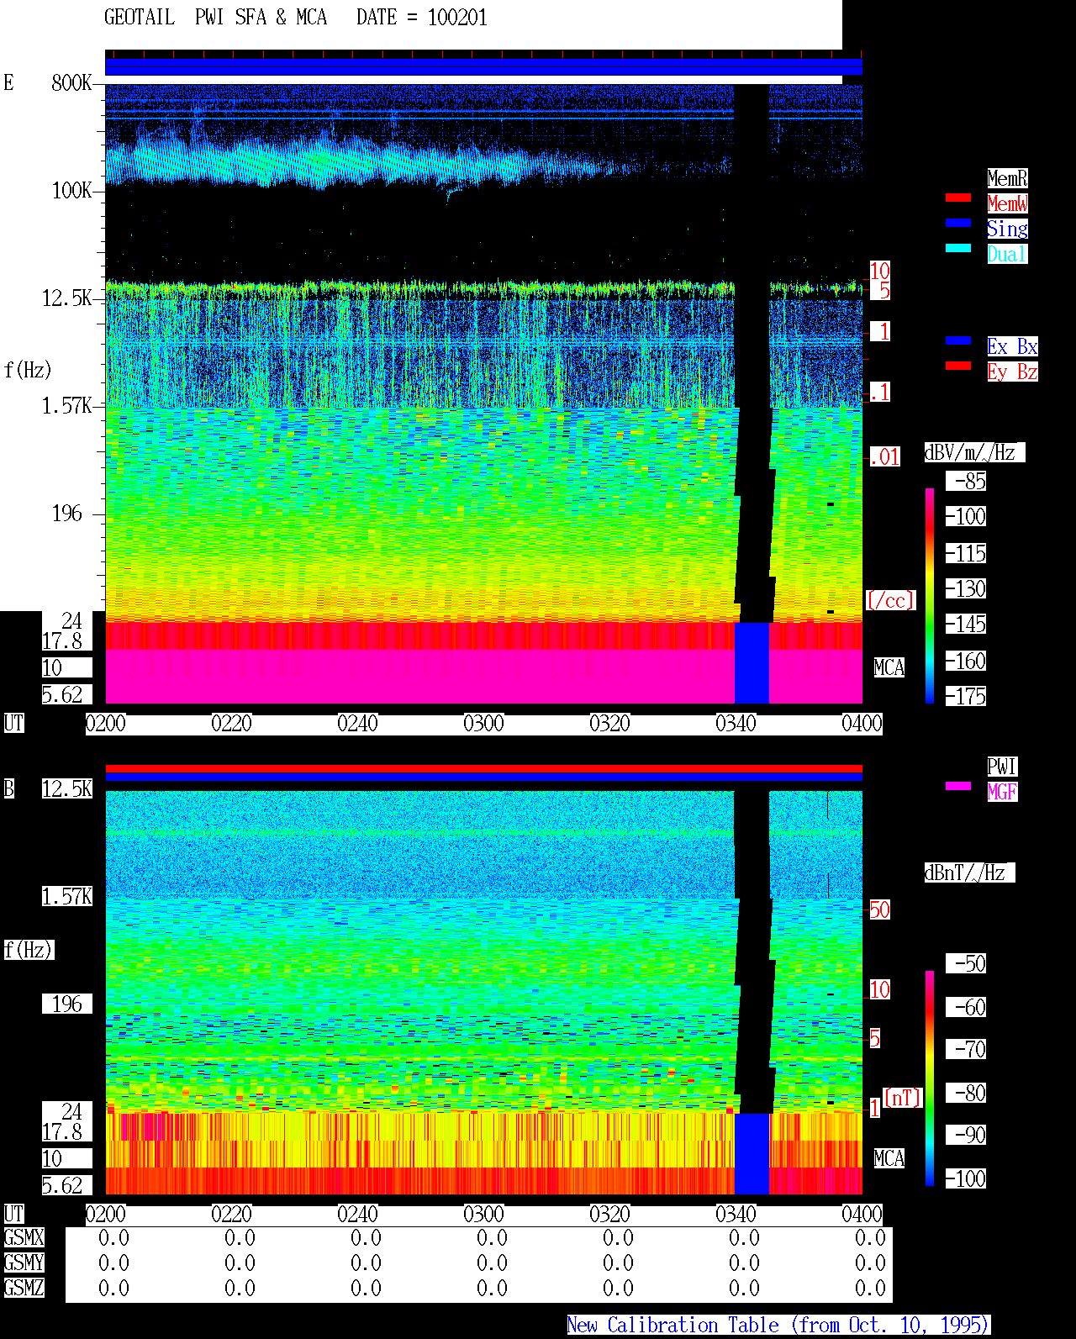Screen dimensions: 1076x1339
Task: Click the dBV/m/√Hz unit label
Action: tap(974, 452)
